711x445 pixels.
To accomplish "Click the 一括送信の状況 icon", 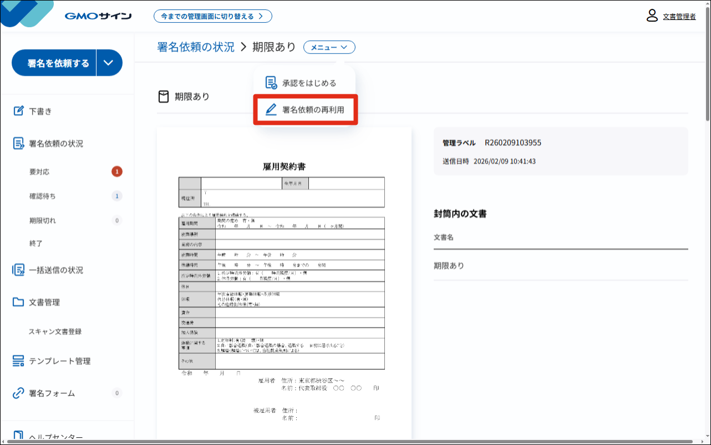I will (18, 270).
